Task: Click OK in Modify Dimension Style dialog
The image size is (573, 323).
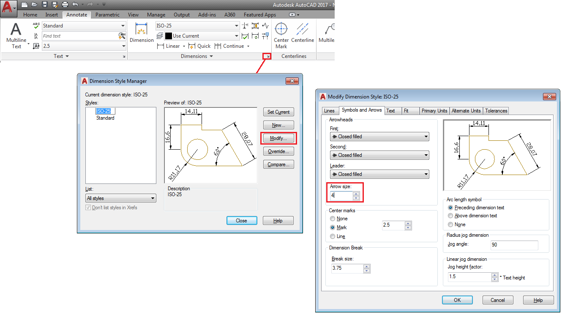Action: (457, 300)
